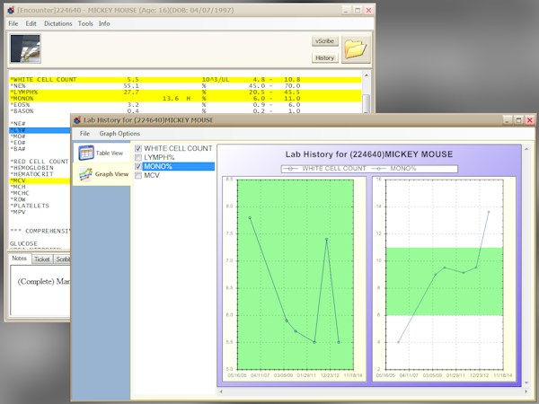Click graph panel scroll-down arrow
The width and height of the screenshot is (539, 404).
526,383
